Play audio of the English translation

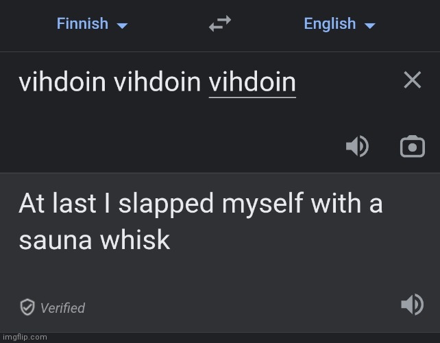click(412, 305)
